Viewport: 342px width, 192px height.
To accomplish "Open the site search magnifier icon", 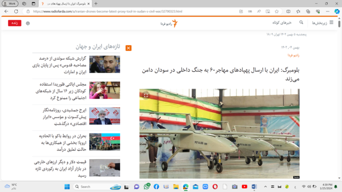I will tap(301, 22).
